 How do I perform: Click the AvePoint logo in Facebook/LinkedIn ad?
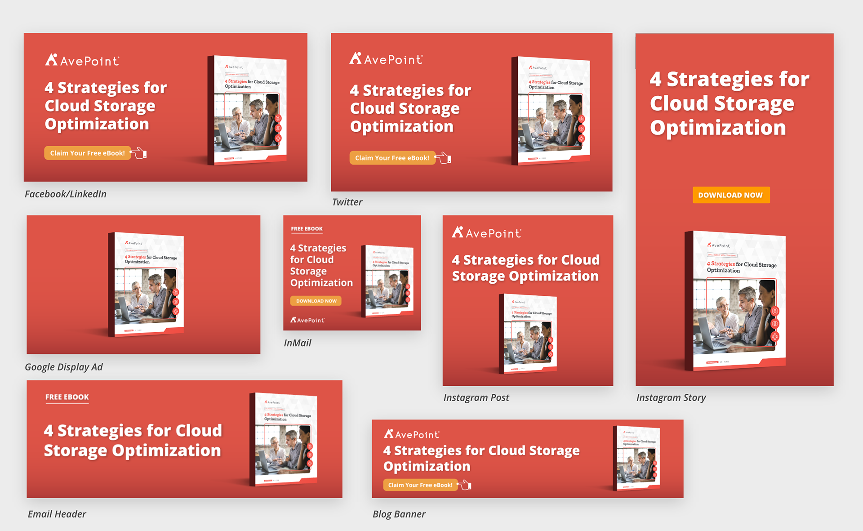coord(82,60)
